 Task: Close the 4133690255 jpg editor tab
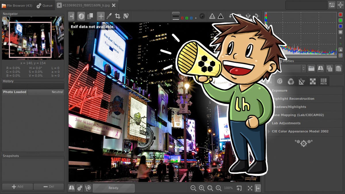[114, 5]
